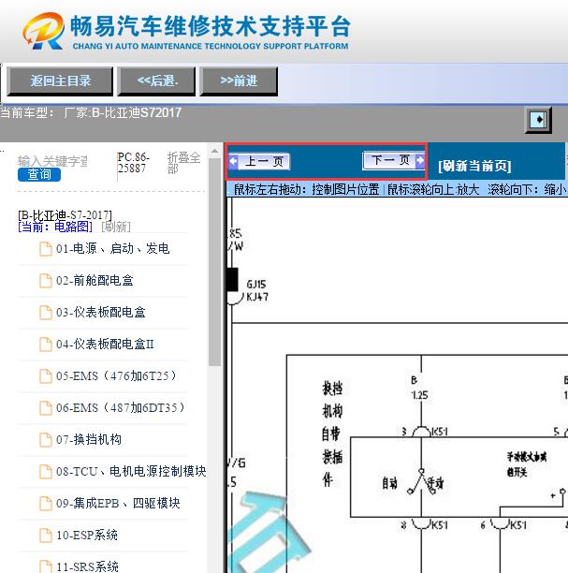This screenshot has height=573, width=568.
Task: Click the document icon beside 02-前舱配电盒
Action: (x=46, y=281)
